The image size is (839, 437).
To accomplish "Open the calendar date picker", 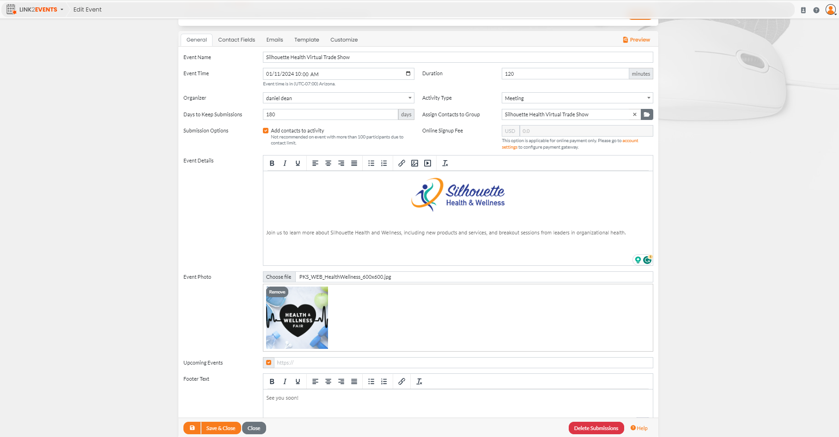I will [x=408, y=74].
